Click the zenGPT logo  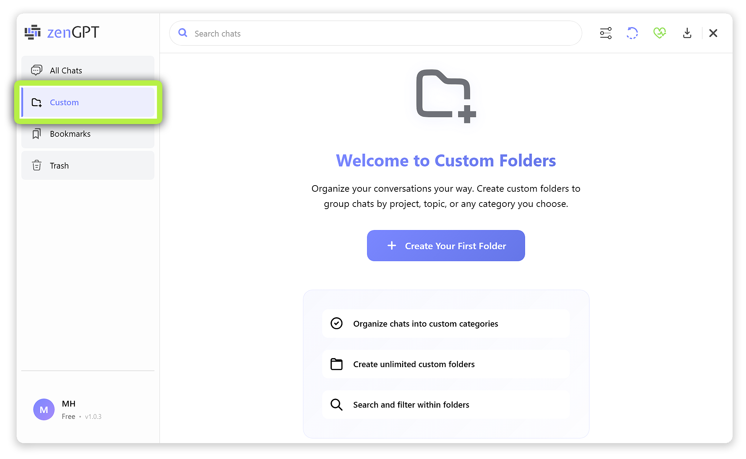61,32
